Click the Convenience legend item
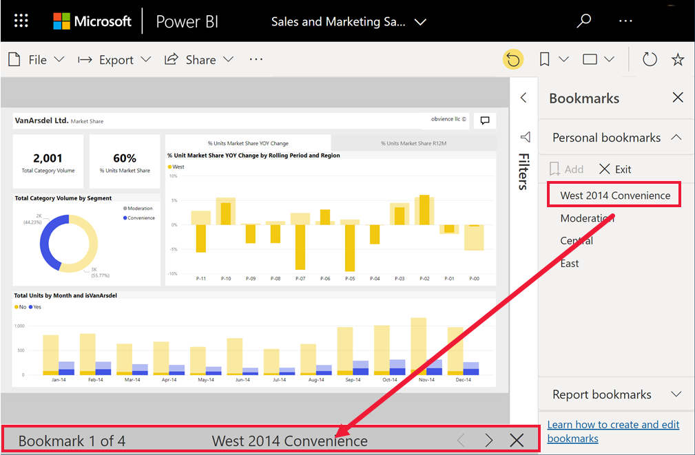This screenshot has height=455, width=695. pyautogui.click(x=138, y=218)
